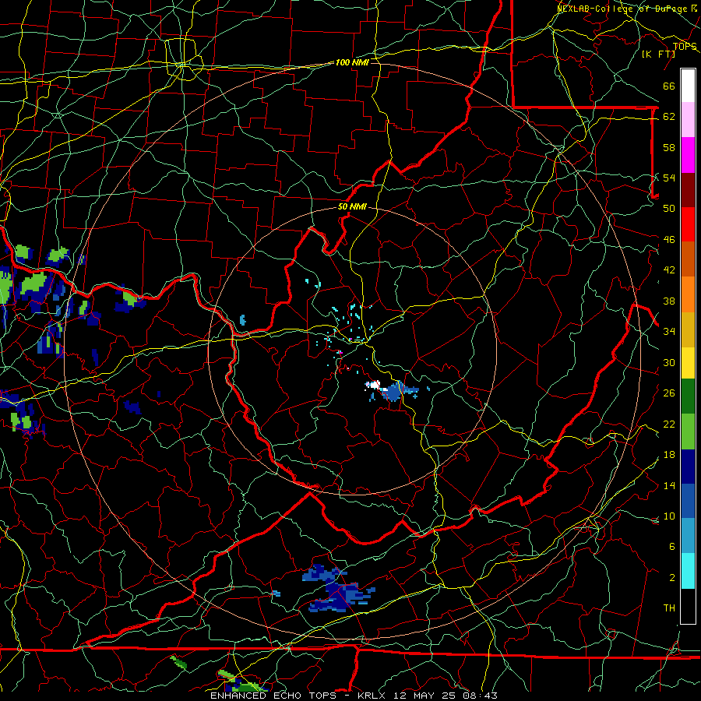This screenshot has height=701, width=701.
Task: Select the bright red swatch below 50
Action: (688, 224)
